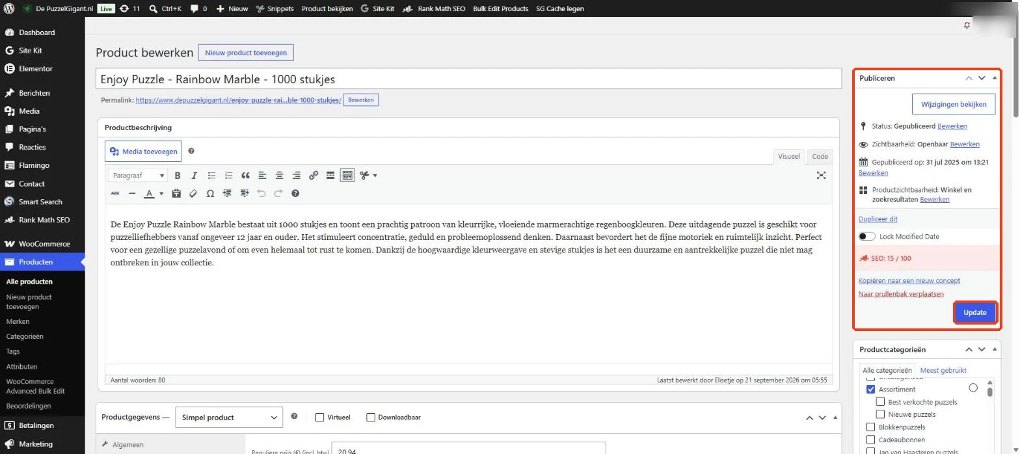Collapse the Productgegevens panel

[835, 418]
